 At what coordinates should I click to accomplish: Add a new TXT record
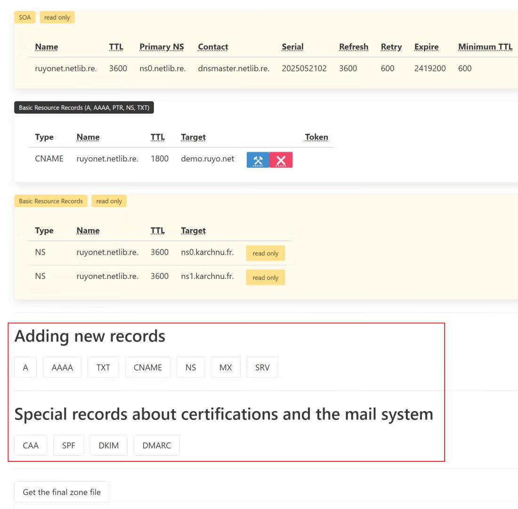pyautogui.click(x=103, y=368)
